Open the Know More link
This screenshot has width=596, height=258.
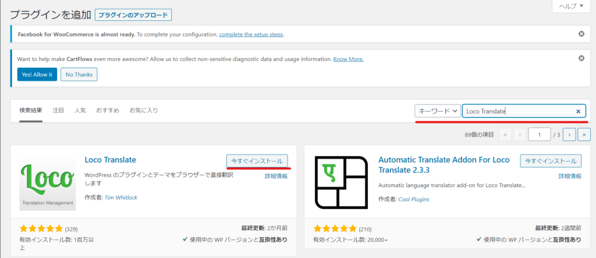tap(348, 59)
